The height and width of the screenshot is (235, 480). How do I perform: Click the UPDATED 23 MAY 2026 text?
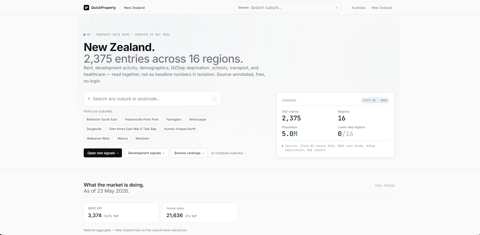tap(152, 35)
